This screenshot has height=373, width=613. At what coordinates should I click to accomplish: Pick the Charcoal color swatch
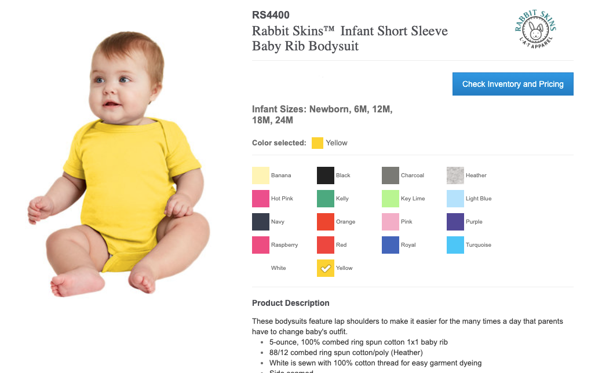(391, 175)
